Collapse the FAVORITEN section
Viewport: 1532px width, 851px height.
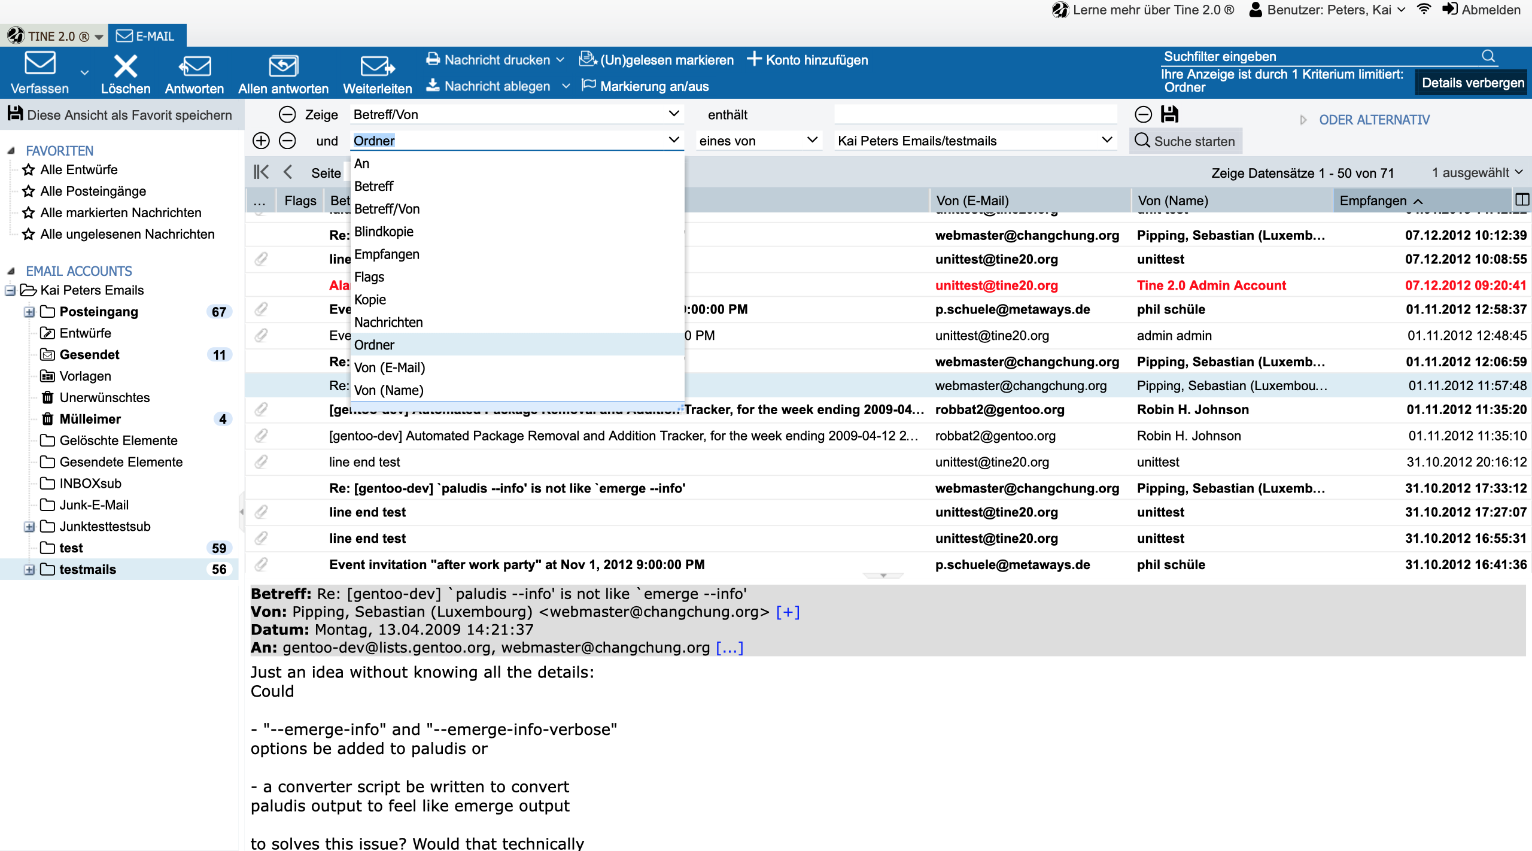(x=11, y=151)
